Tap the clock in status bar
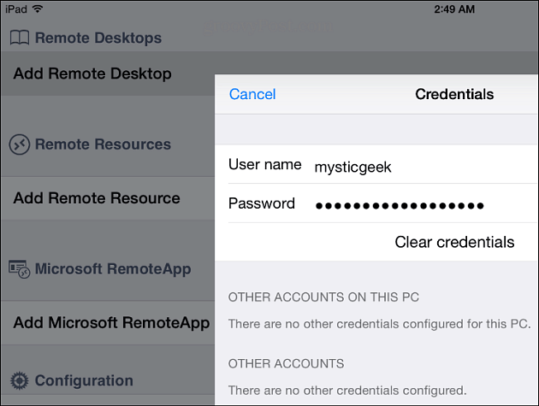This screenshot has width=539, height=406. (454, 9)
